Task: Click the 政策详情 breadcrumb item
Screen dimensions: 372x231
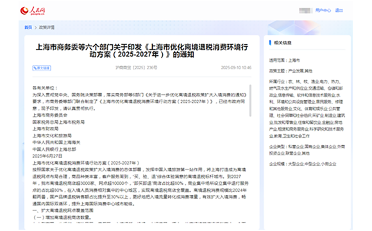Action: coord(46,28)
